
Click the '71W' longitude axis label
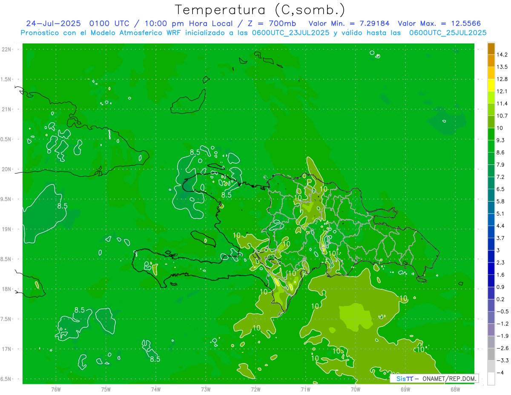coord(305,389)
